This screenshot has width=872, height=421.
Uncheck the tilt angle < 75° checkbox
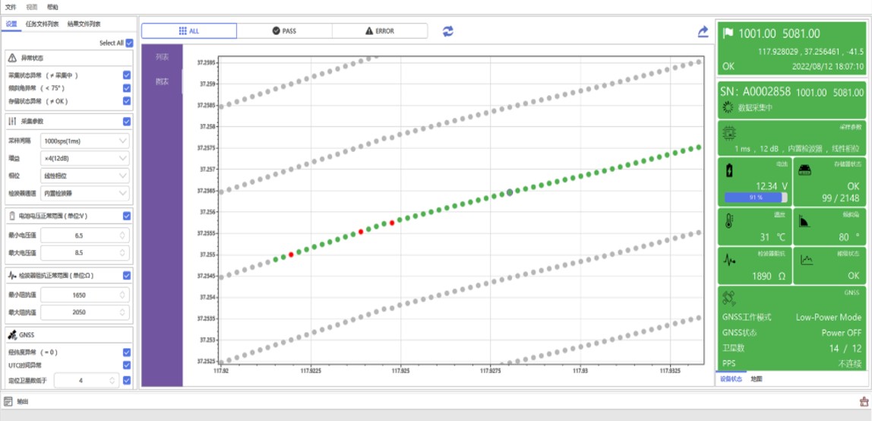(127, 88)
